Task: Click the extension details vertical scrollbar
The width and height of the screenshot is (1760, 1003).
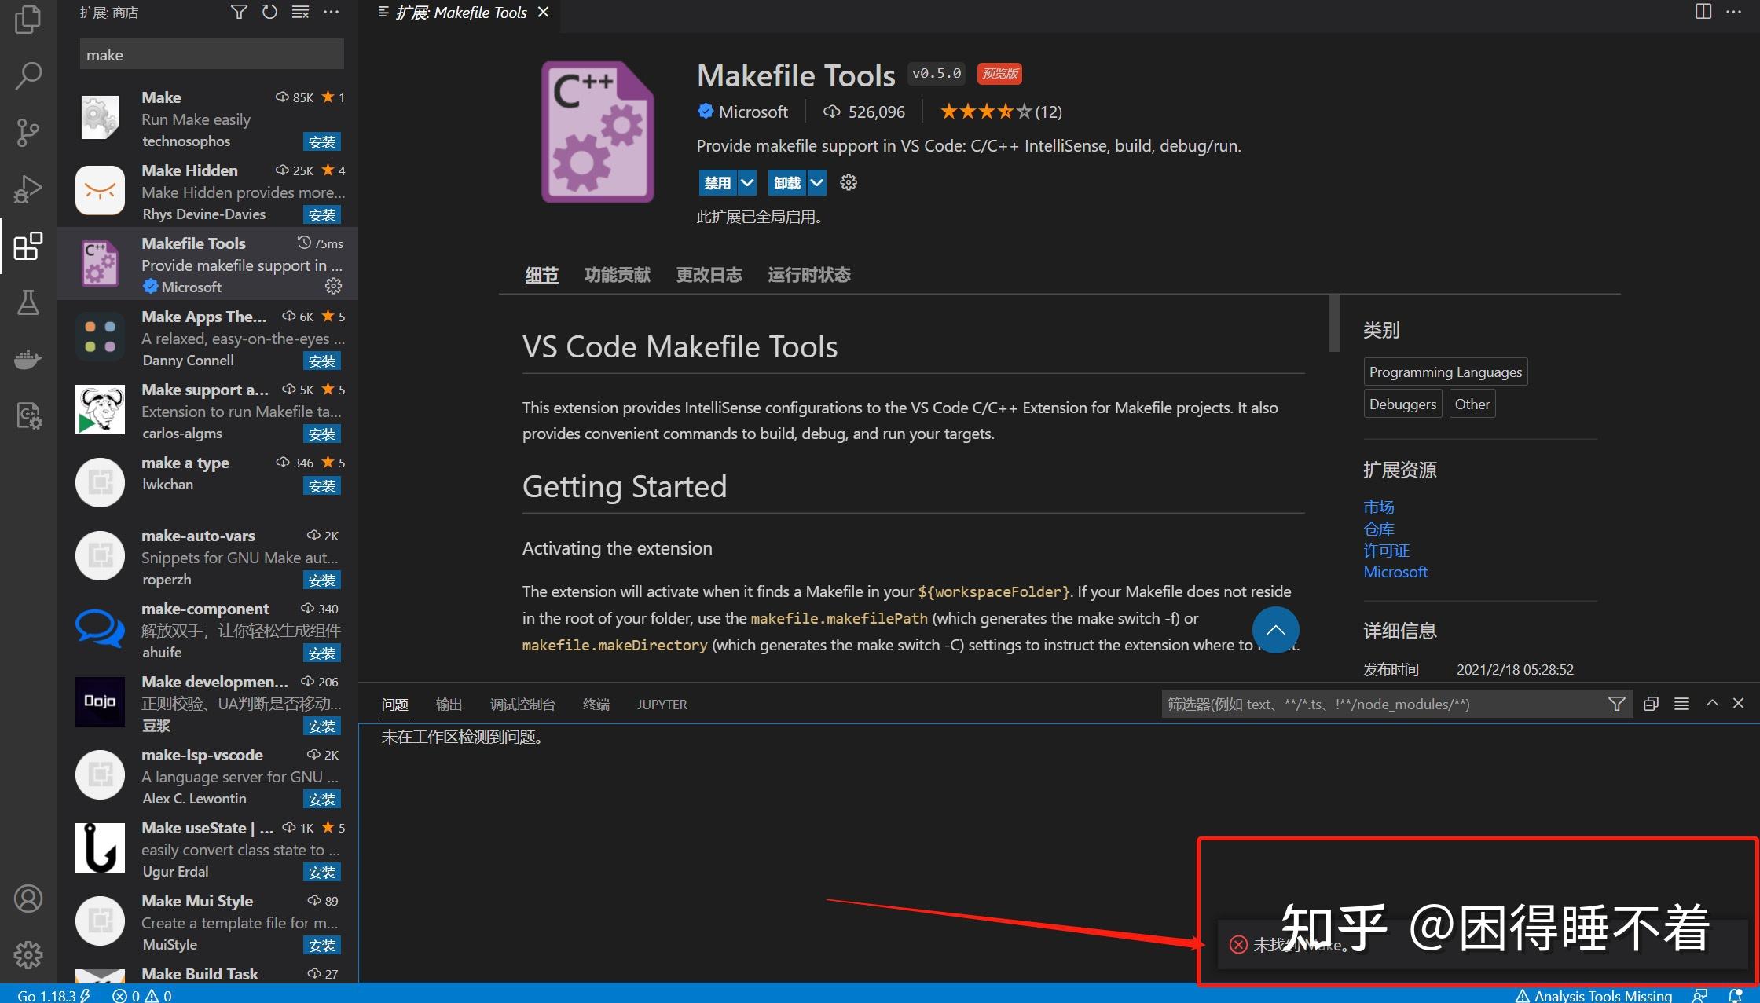Action: pos(1333,324)
